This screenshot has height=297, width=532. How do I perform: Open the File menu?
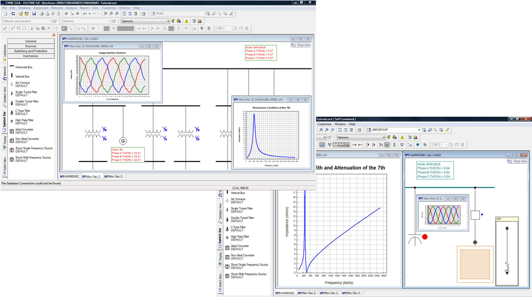[x=4, y=8]
